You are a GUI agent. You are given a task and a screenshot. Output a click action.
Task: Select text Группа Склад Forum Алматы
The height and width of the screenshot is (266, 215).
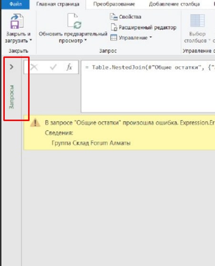point(91,143)
